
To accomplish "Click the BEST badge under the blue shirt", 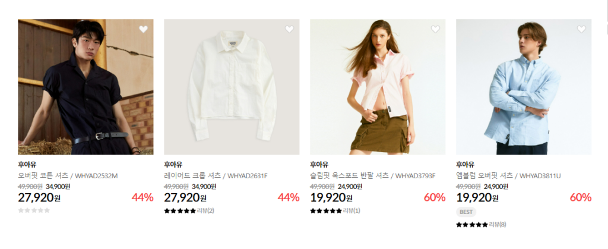I will [x=466, y=212].
